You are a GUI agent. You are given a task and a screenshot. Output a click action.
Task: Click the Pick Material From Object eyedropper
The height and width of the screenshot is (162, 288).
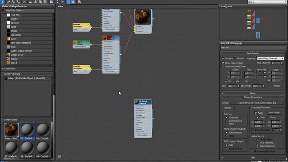pos(9,2)
